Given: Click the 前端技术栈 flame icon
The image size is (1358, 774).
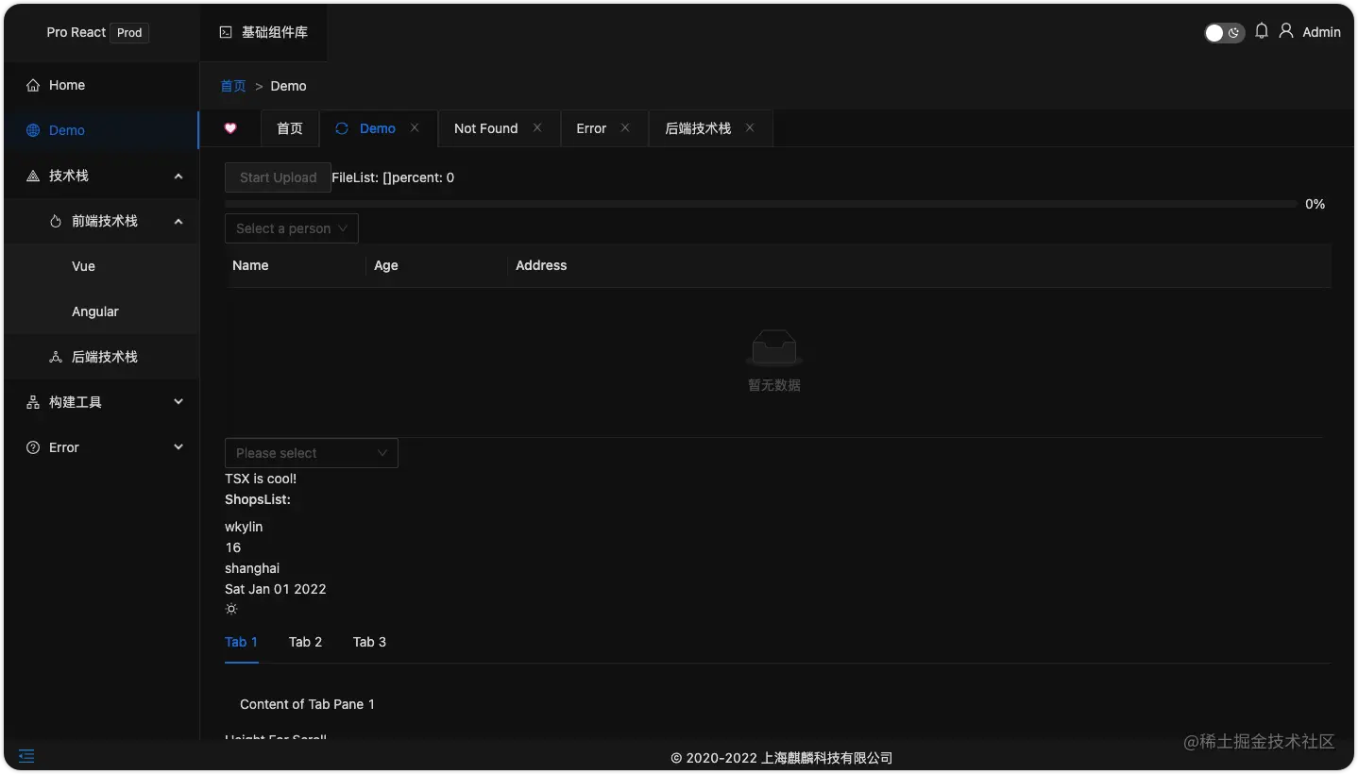Looking at the screenshot, I should 56,221.
